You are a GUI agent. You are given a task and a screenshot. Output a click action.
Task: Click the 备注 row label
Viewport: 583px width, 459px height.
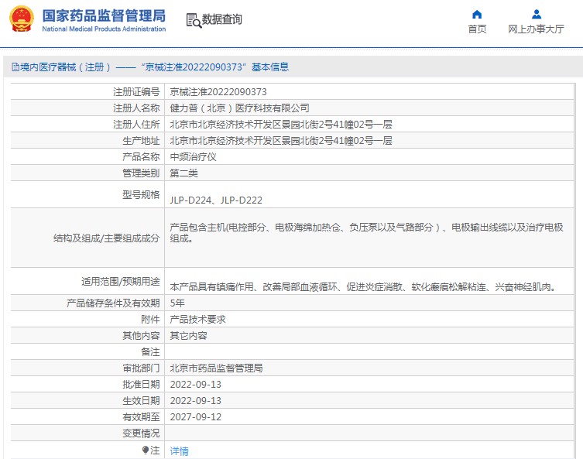coord(150,352)
